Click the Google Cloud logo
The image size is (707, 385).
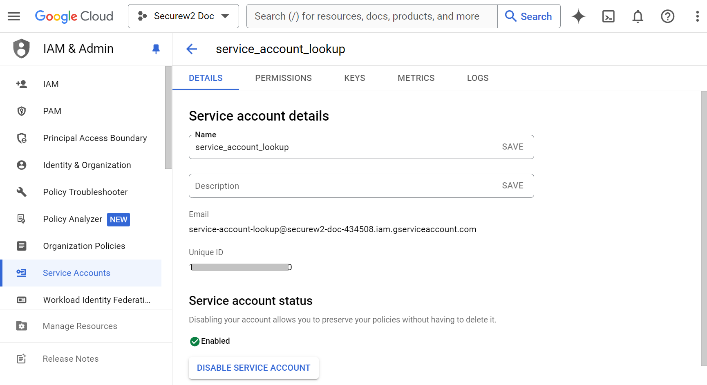click(x=74, y=16)
